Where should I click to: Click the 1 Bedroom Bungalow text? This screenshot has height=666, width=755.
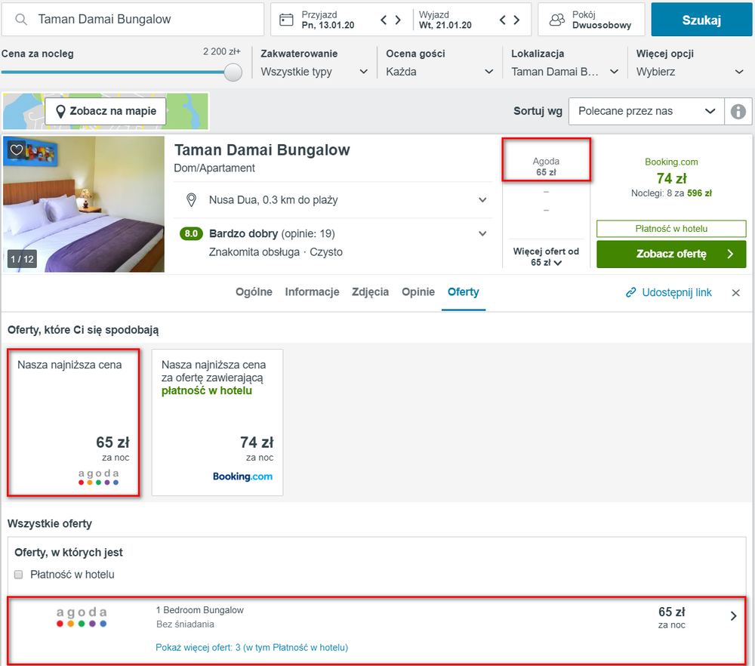coord(200,610)
